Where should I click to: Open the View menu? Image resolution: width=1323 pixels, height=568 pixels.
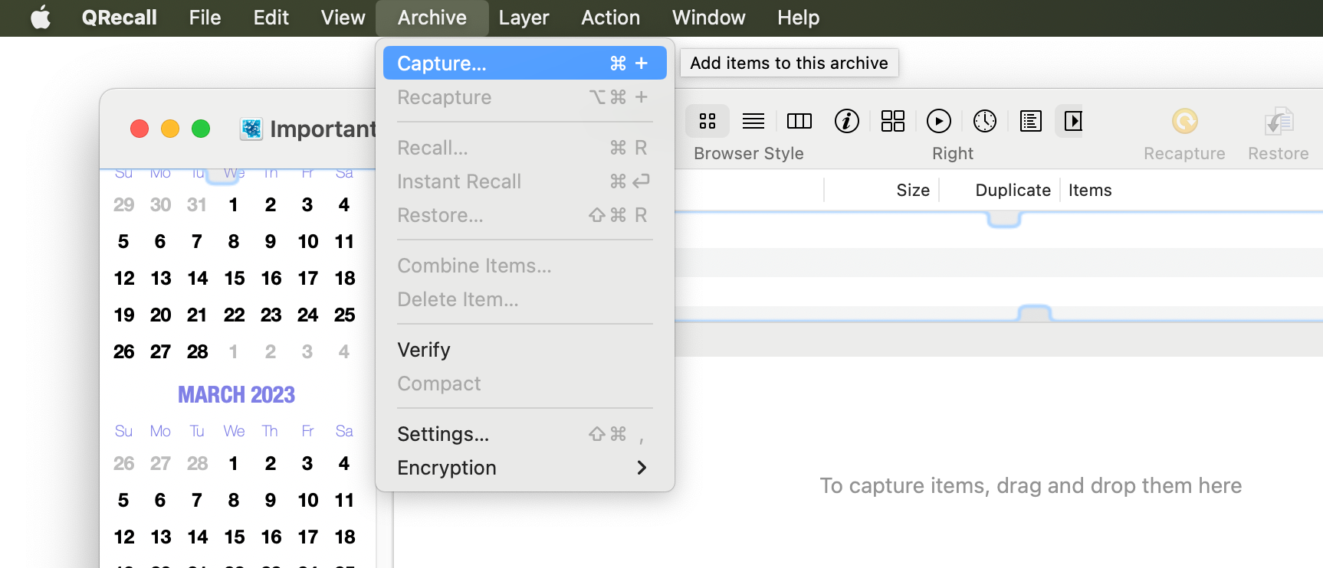[343, 18]
